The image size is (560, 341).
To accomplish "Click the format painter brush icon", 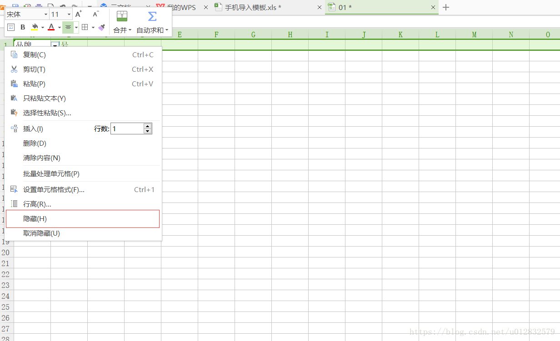I will point(101,27).
